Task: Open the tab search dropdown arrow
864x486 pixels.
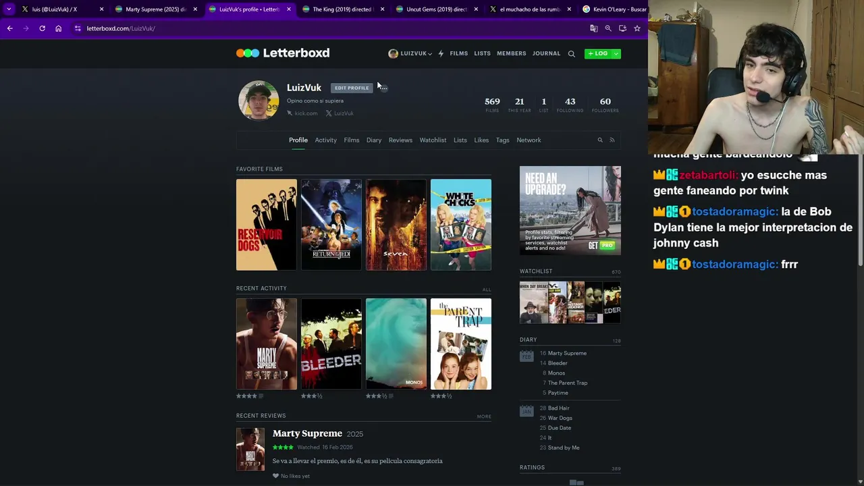Action: tap(9, 9)
